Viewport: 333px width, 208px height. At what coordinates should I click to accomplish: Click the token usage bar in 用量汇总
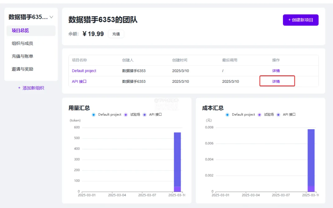point(177,160)
